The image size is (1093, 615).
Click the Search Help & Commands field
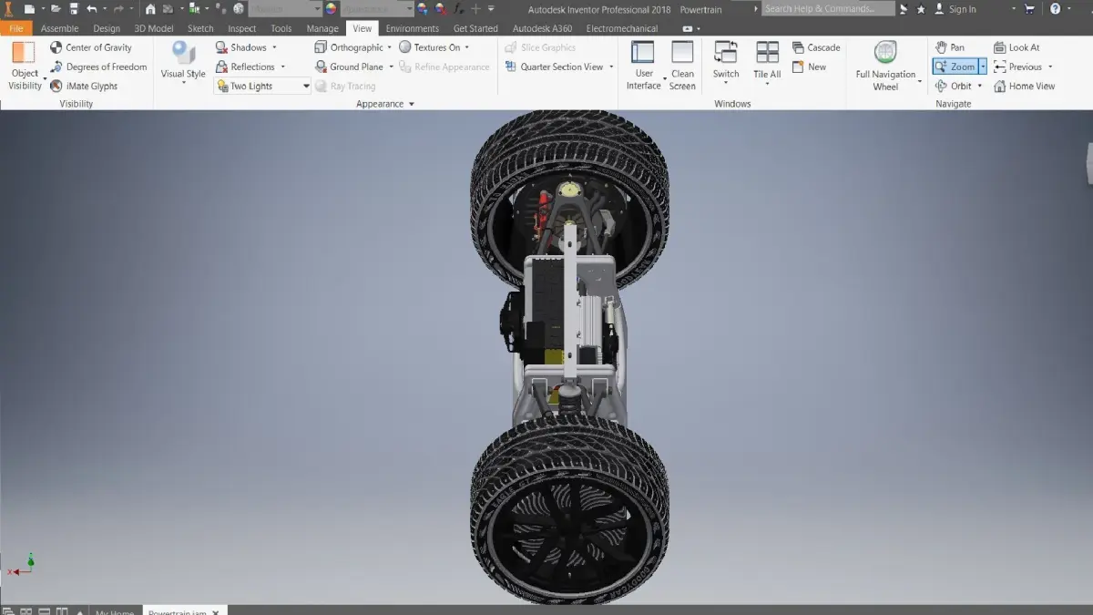click(827, 9)
